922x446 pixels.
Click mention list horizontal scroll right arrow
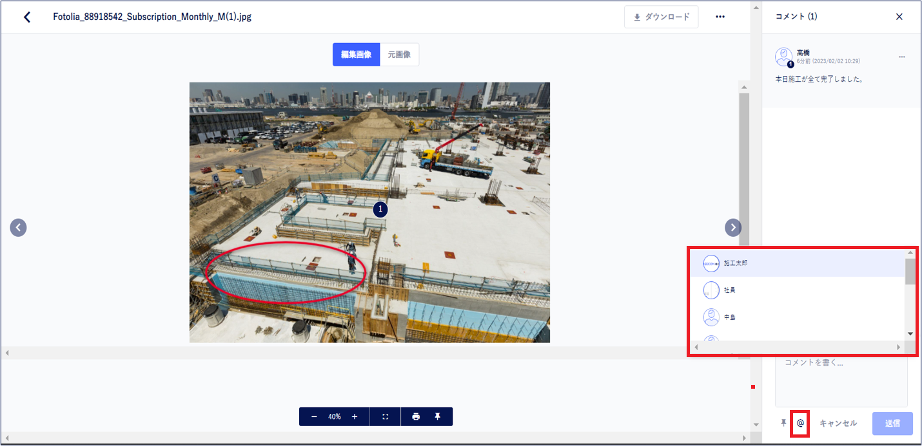click(899, 347)
